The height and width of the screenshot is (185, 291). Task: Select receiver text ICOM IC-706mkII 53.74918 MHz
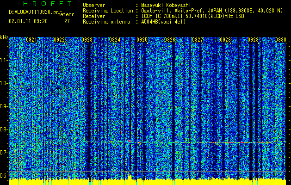(x=192, y=16)
